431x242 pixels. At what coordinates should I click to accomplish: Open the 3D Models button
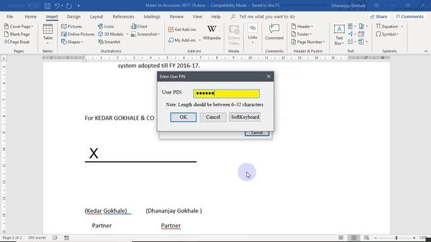110,34
